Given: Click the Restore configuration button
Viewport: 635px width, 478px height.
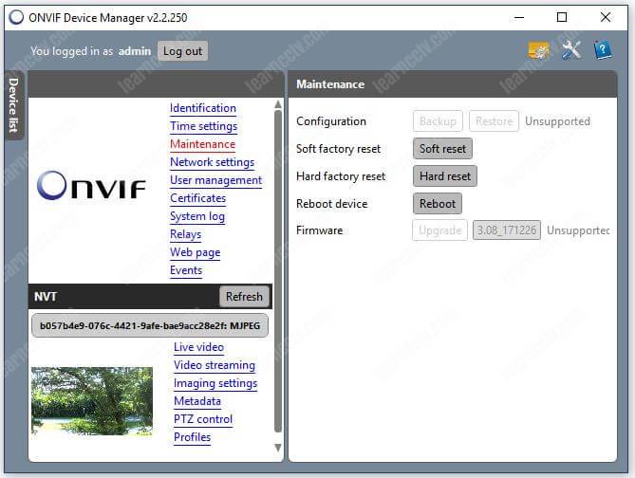Looking at the screenshot, I should (494, 121).
